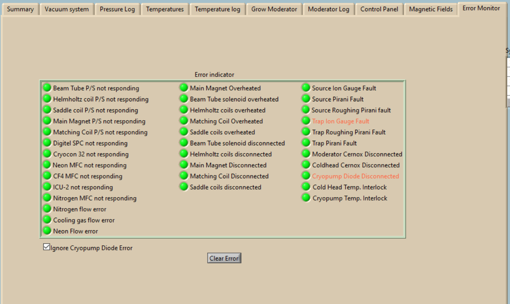Click the Trap Ion Gauge Fault LED
The height and width of the screenshot is (304, 510).
tap(306, 121)
